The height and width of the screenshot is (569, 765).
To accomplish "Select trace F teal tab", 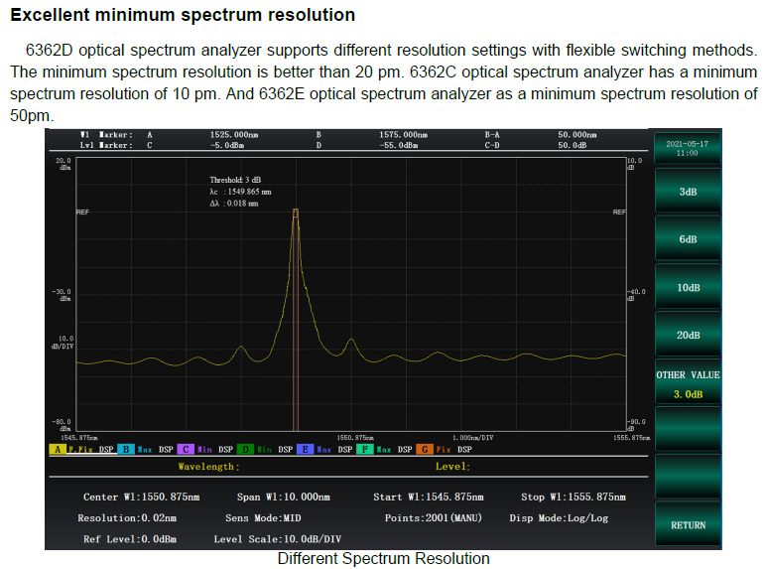I will click(x=364, y=449).
